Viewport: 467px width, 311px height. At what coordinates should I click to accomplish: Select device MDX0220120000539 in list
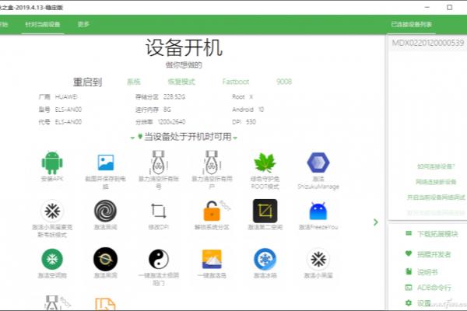428,43
